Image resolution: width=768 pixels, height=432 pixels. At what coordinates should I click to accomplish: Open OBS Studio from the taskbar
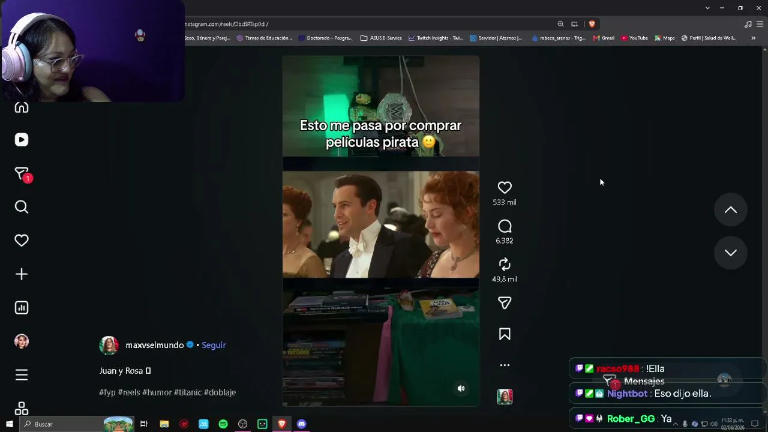(242, 424)
